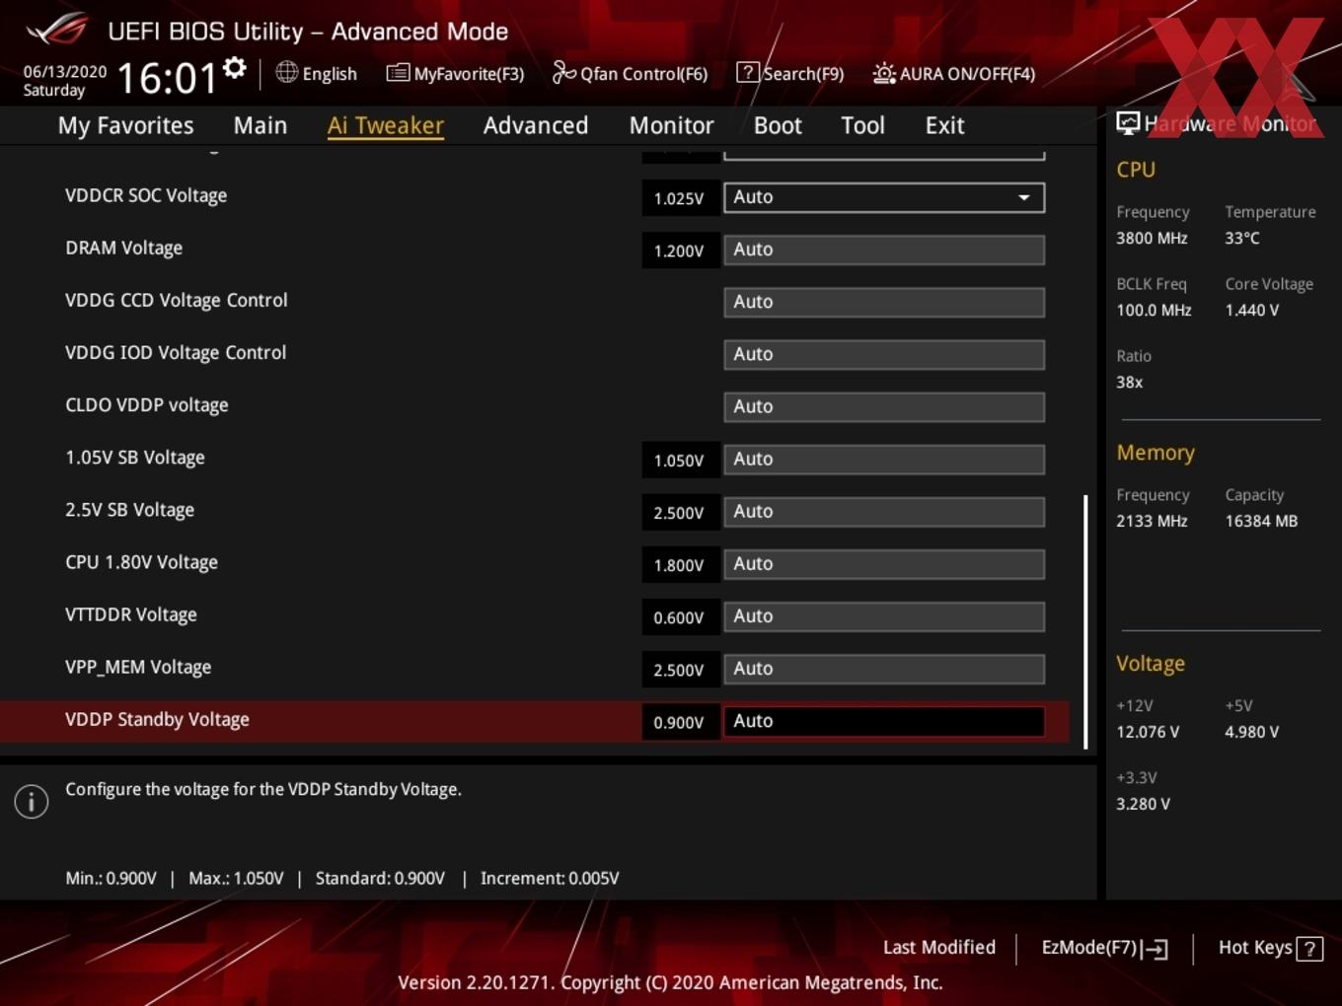Image resolution: width=1342 pixels, height=1006 pixels.
Task: Click the DRAM Voltage Auto field
Action: click(x=884, y=250)
